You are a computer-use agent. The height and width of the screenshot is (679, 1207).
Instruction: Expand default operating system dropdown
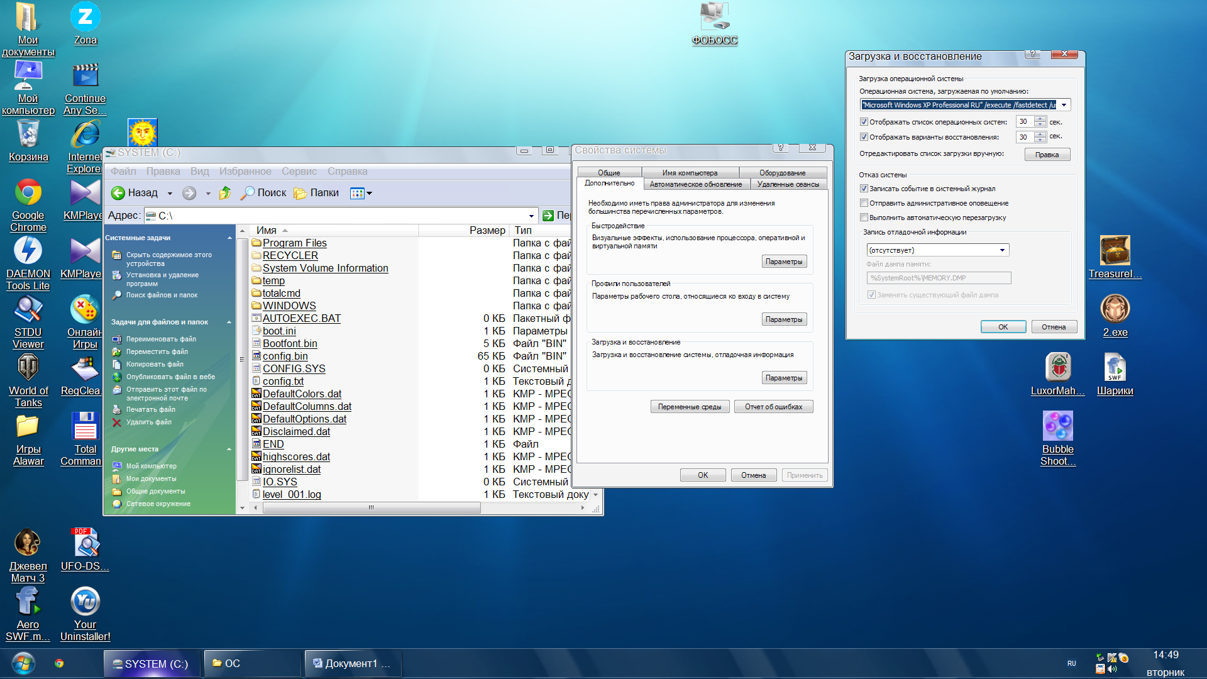1064,105
